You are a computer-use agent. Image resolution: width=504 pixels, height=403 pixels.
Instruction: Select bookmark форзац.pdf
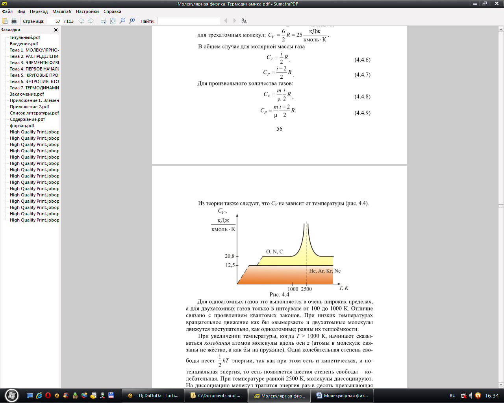22,126
